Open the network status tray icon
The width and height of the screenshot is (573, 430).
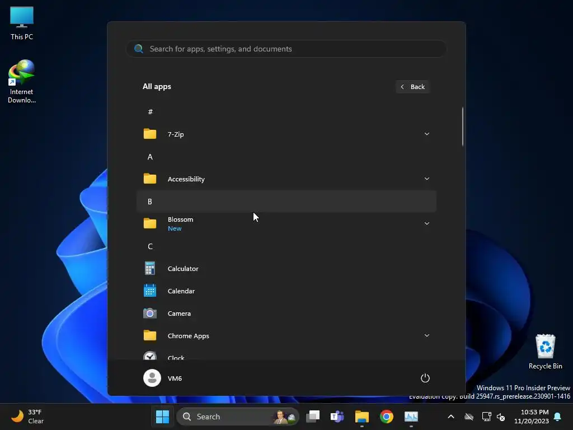pos(486,417)
